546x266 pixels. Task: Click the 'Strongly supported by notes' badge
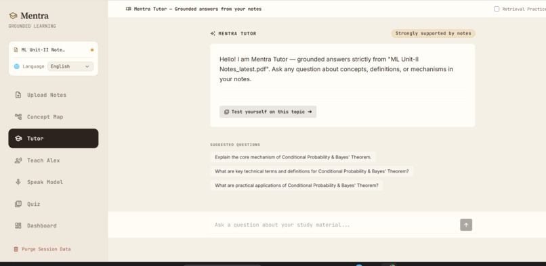click(433, 33)
